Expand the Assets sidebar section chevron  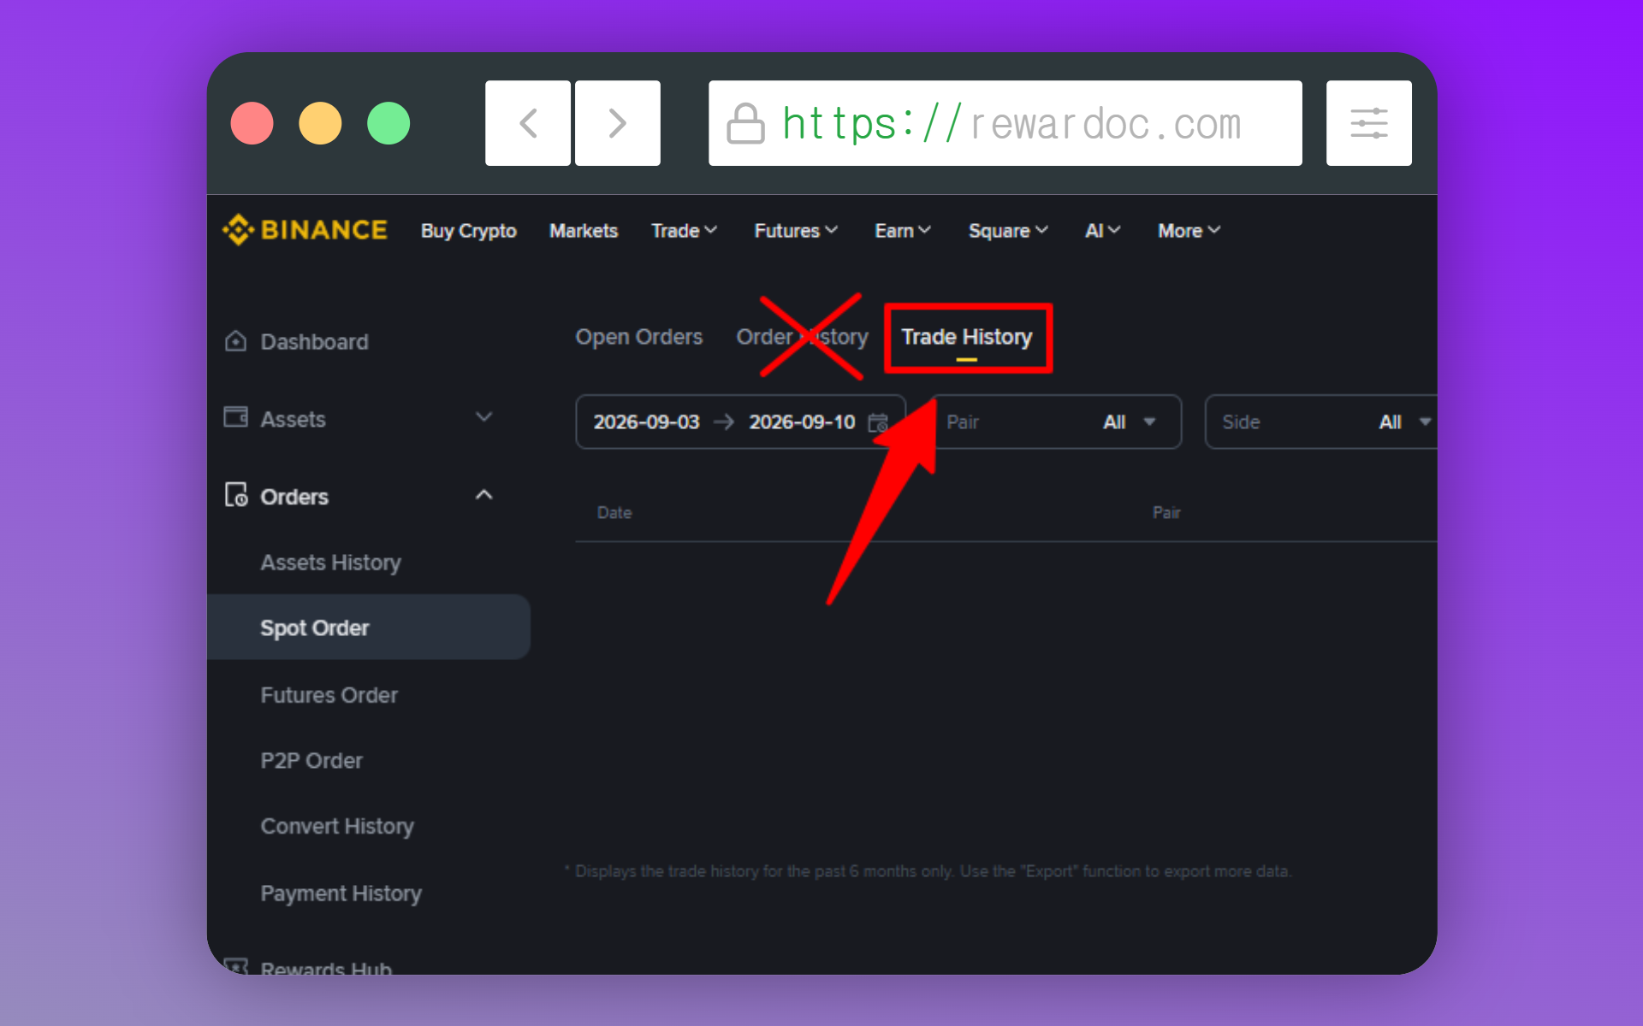coord(484,417)
